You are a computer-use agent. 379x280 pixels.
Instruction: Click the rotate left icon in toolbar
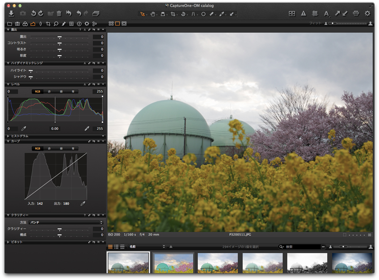point(34,14)
